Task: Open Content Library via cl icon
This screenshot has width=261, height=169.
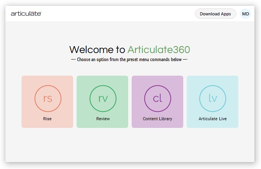Action: (x=157, y=98)
